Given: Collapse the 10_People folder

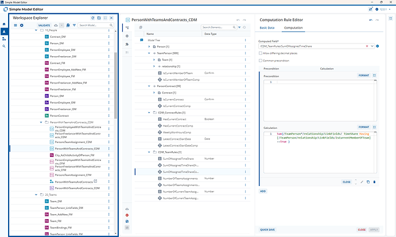Looking at the screenshot, I should 36,30.
